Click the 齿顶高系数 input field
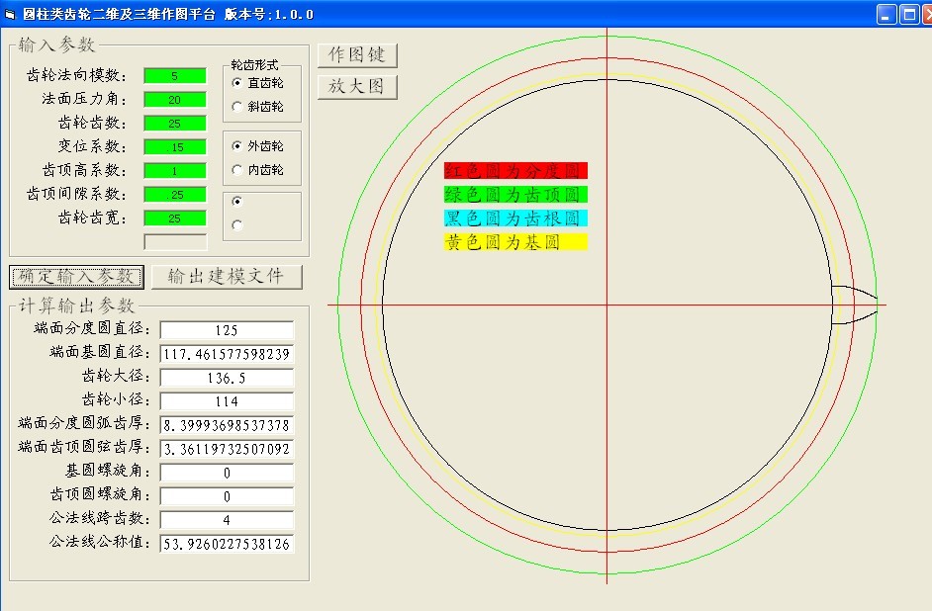 click(x=175, y=170)
